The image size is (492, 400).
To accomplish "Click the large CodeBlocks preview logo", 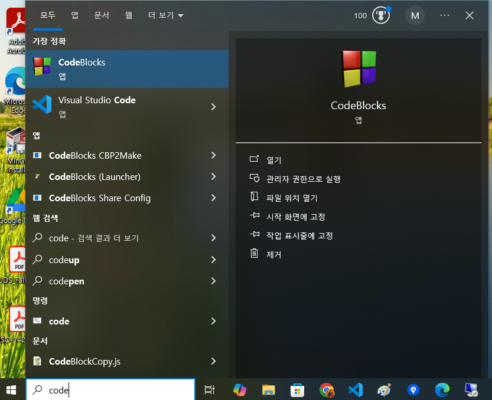I will [359, 69].
